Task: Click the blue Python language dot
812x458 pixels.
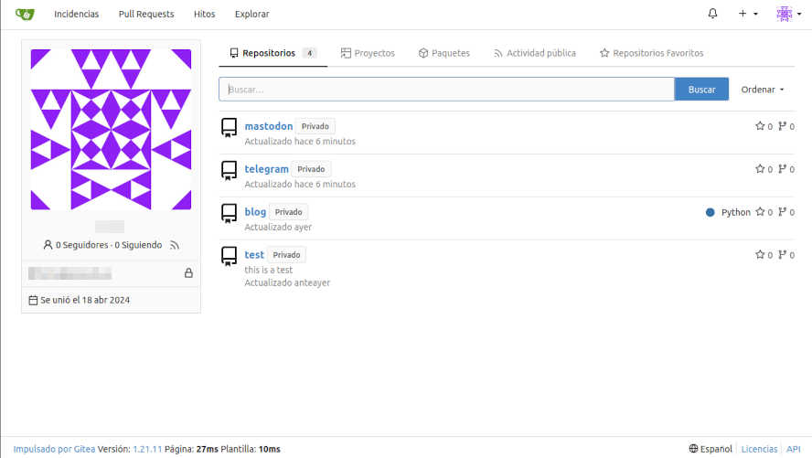Action: point(710,212)
